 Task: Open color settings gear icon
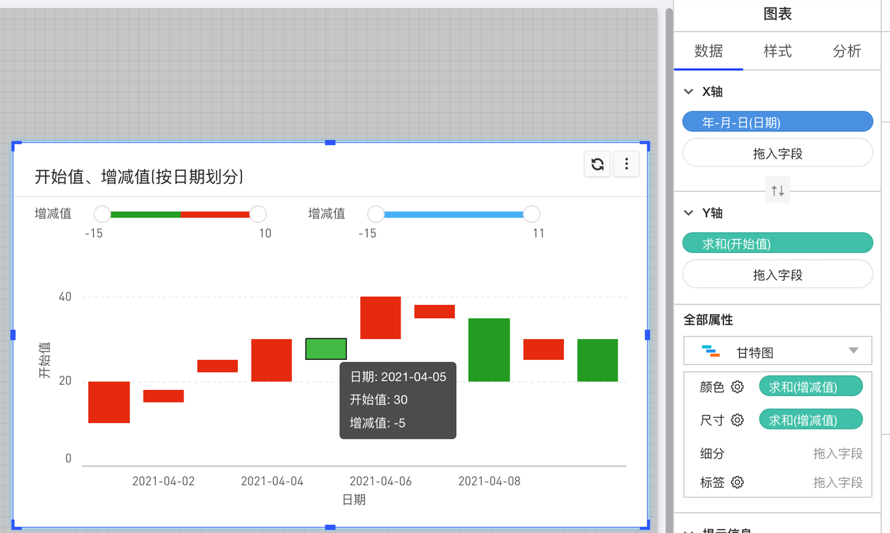click(x=738, y=387)
